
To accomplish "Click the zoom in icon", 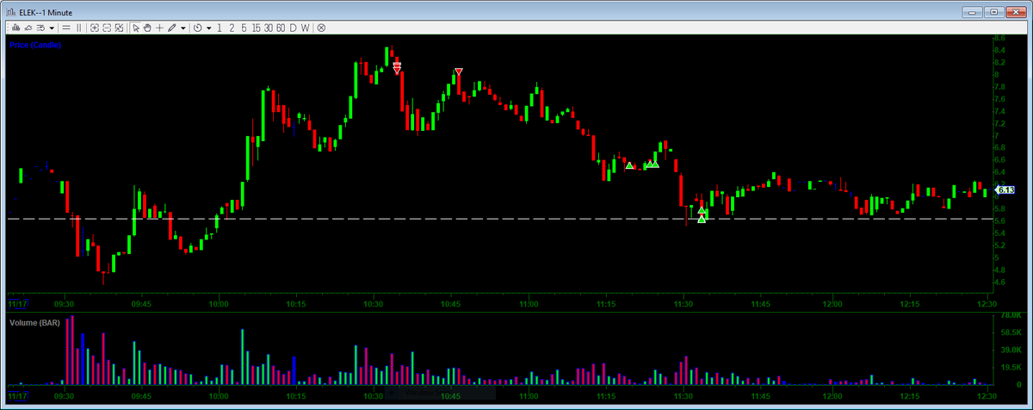I will [95, 28].
